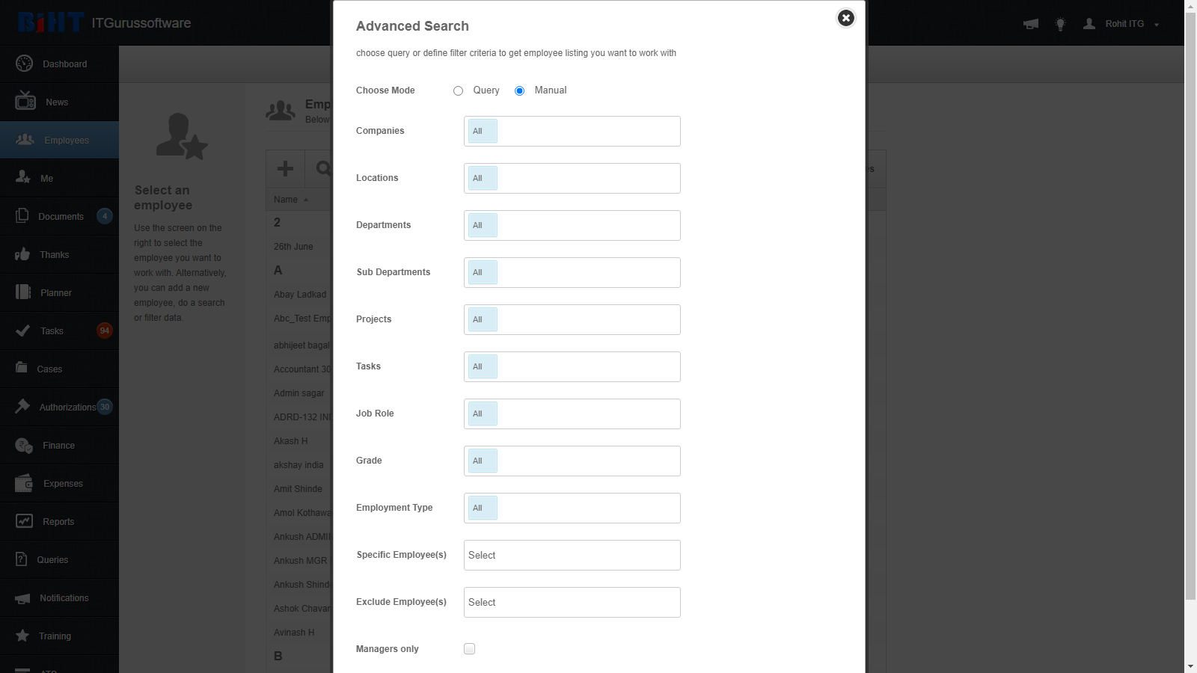Select the Query mode radio button
Image resolution: width=1197 pixels, height=673 pixels.
tap(458, 90)
